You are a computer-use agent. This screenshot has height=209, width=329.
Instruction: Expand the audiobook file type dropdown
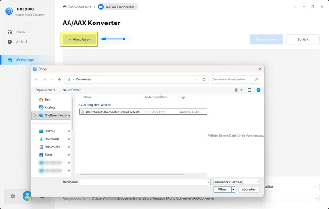click(x=258, y=182)
